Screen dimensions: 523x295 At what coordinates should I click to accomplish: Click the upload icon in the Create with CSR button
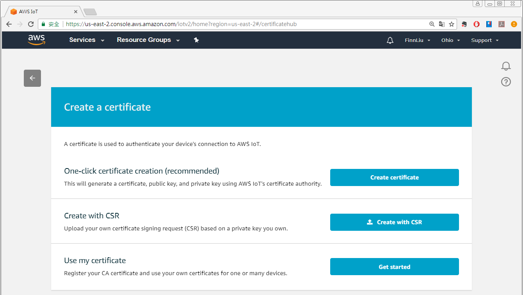(370, 222)
